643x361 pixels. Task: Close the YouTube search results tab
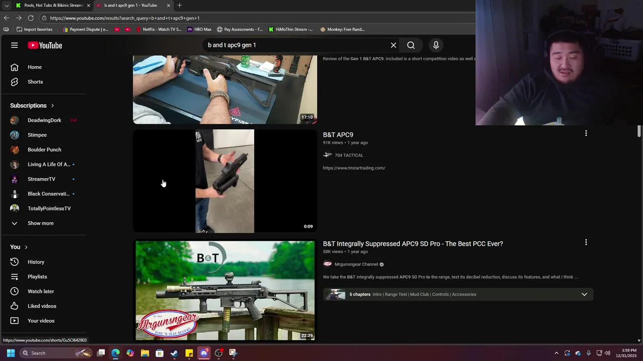(168, 6)
